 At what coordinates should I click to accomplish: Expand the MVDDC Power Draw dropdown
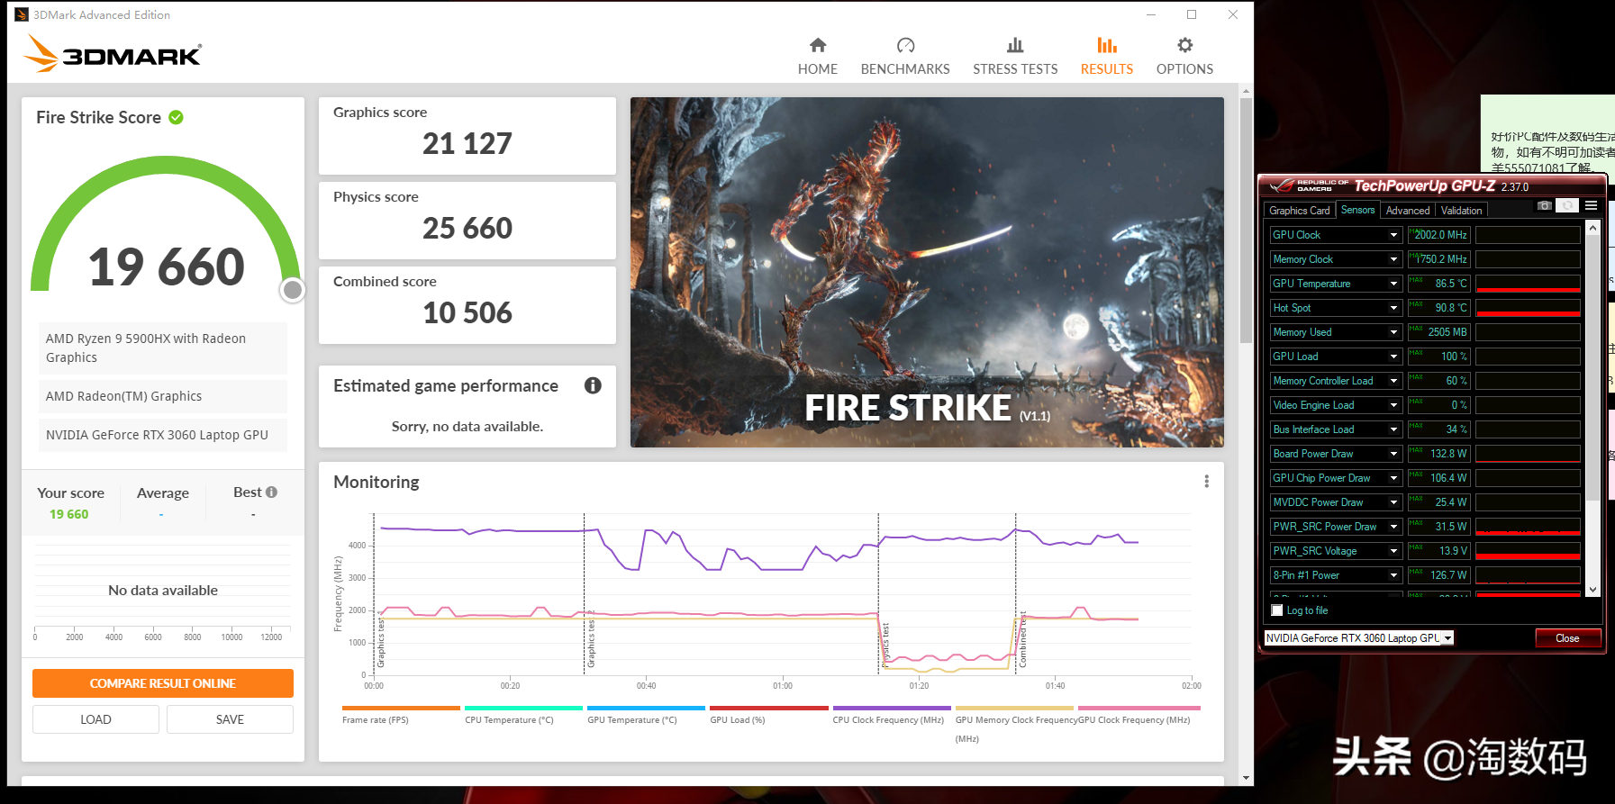coord(1393,502)
